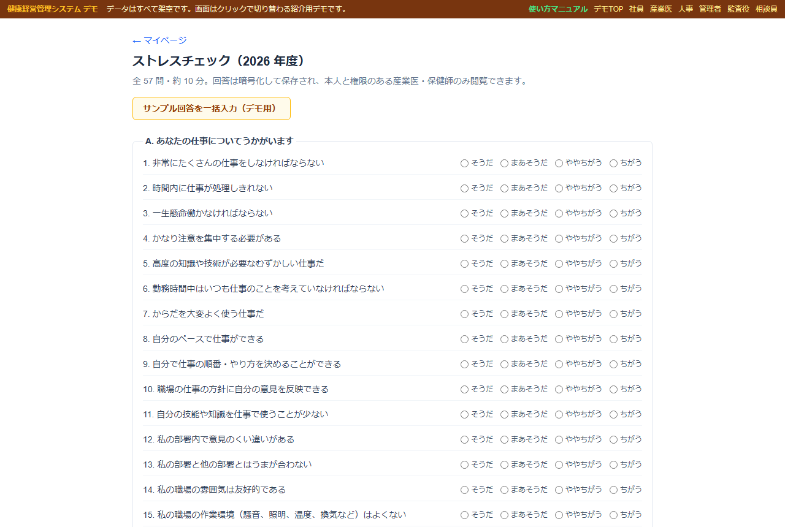The image size is (785, 527).
Task: Switch to 人事 view
Action: pos(685,9)
